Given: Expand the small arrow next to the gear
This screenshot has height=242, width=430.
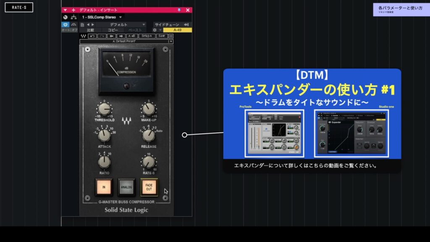Looking at the screenshot, I should pyautogui.click(x=160, y=30).
